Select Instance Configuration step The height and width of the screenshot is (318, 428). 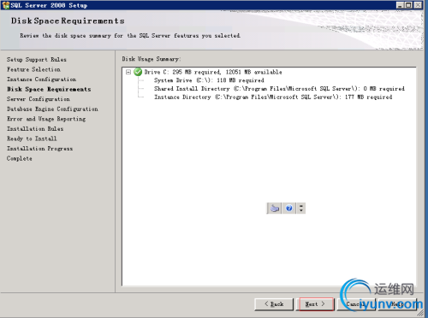coord(42,79)
